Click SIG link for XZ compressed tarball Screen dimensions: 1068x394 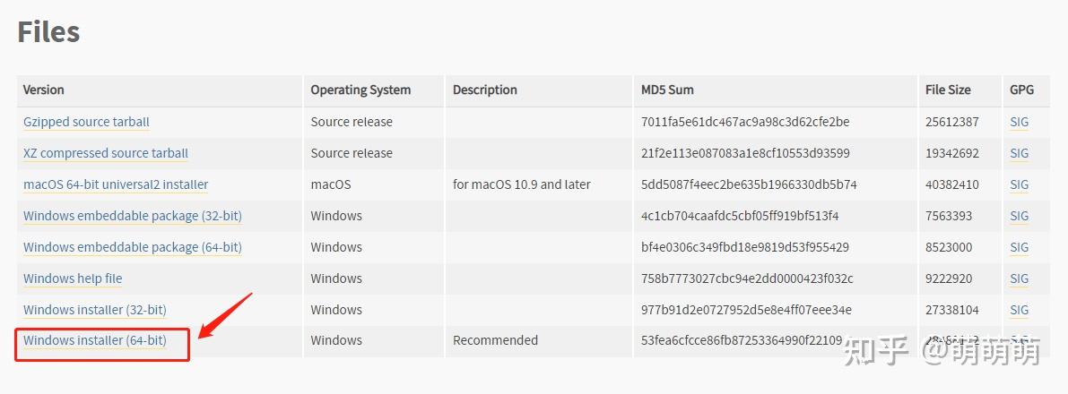point(1020,153)
